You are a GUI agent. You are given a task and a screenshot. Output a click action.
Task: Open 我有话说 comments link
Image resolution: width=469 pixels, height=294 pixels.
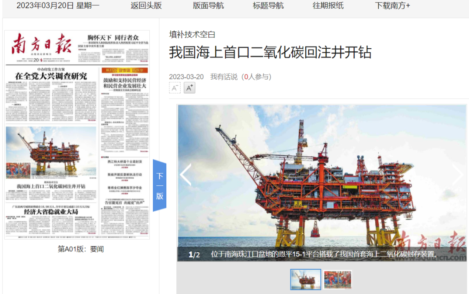tap(224, 77)
